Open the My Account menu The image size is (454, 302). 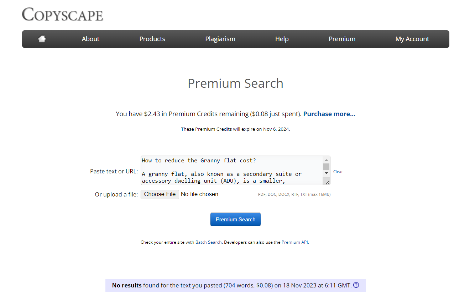coord(412,39)
